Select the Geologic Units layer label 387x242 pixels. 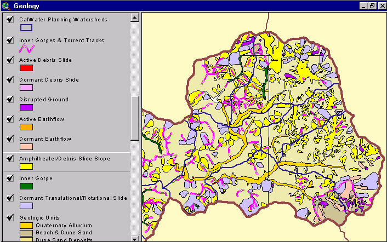coord(39,217)
